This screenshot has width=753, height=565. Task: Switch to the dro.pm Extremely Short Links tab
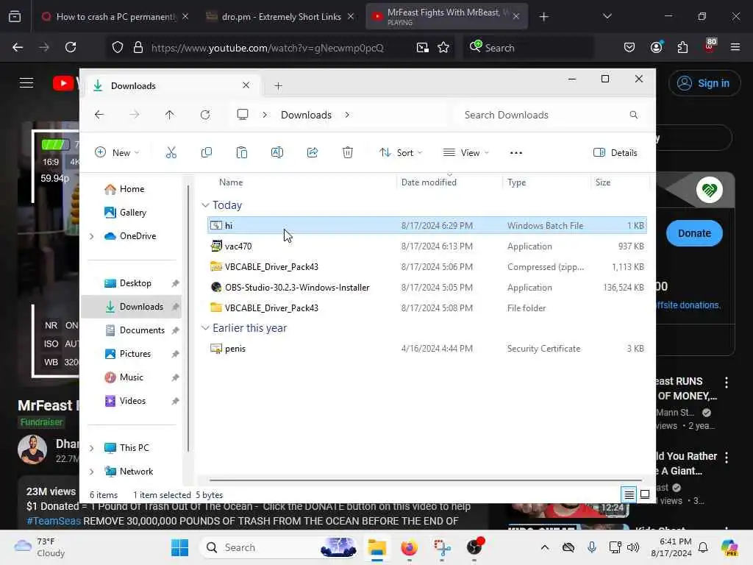[281, 16]
